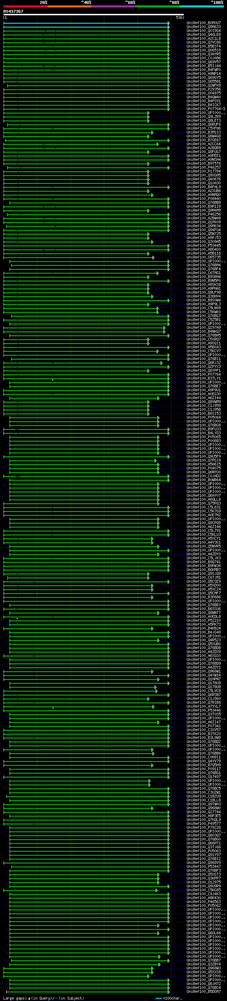Click the query end position 536
The width and height of the screenshot is (227, 1001).
(179, 17)
